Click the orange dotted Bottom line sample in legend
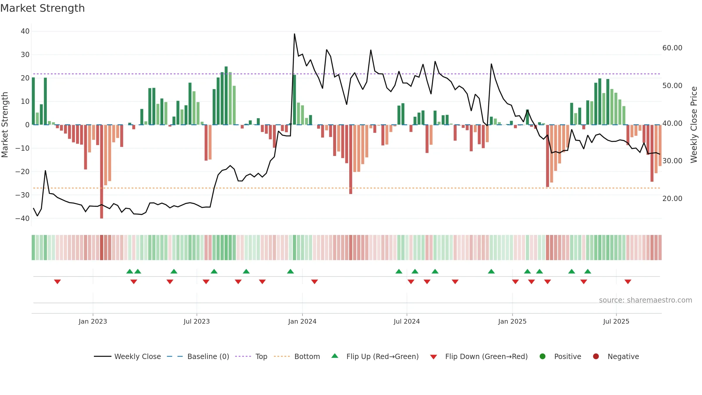Screen dimensions: 702x395 282,356
